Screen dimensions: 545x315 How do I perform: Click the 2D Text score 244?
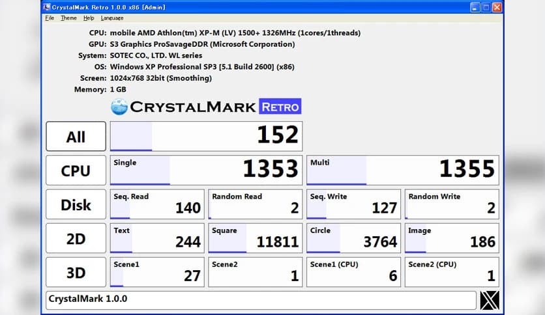click(x=157, y=238)
